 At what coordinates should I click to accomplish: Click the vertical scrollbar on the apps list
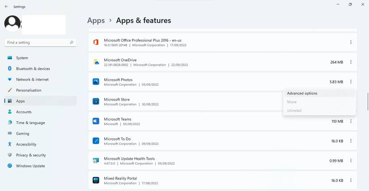click(x=367, y=102)
